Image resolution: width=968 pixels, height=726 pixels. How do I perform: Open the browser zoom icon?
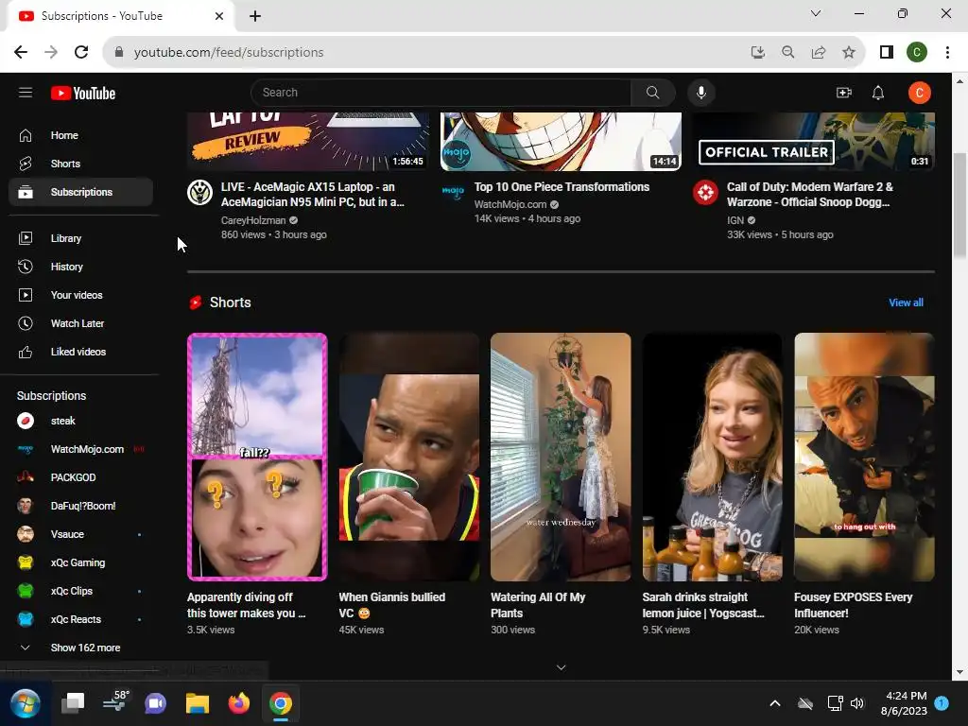tap(787, 53)
